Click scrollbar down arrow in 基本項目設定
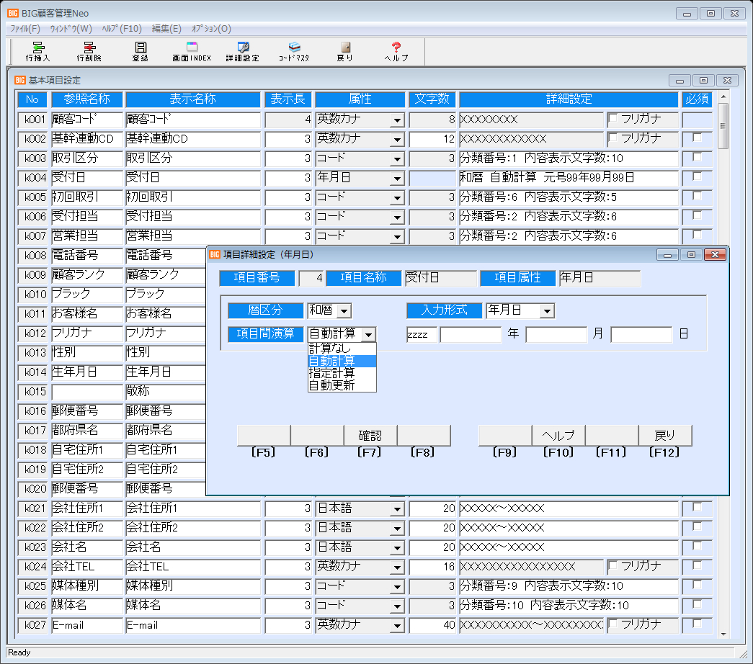The height and width of the screenshot is (664, 753). tap(723, 634)
